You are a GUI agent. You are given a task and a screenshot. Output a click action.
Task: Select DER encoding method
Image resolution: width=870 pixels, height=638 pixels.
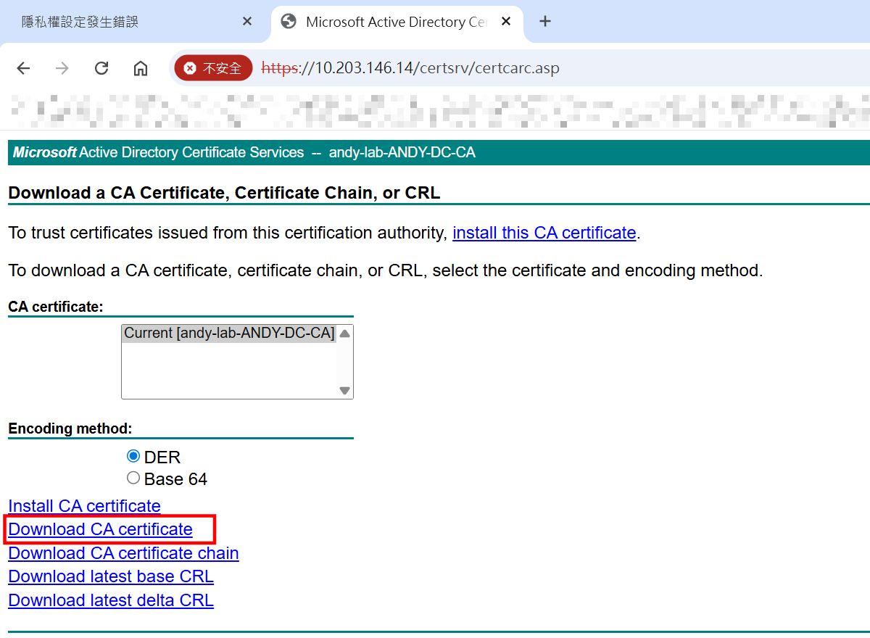(133, 457)
